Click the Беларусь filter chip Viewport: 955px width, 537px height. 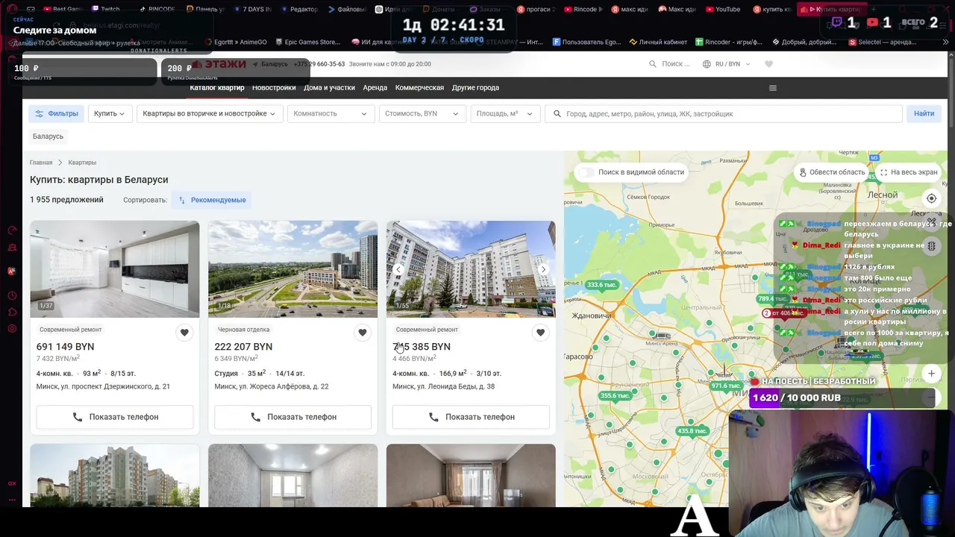coord(48,136)
